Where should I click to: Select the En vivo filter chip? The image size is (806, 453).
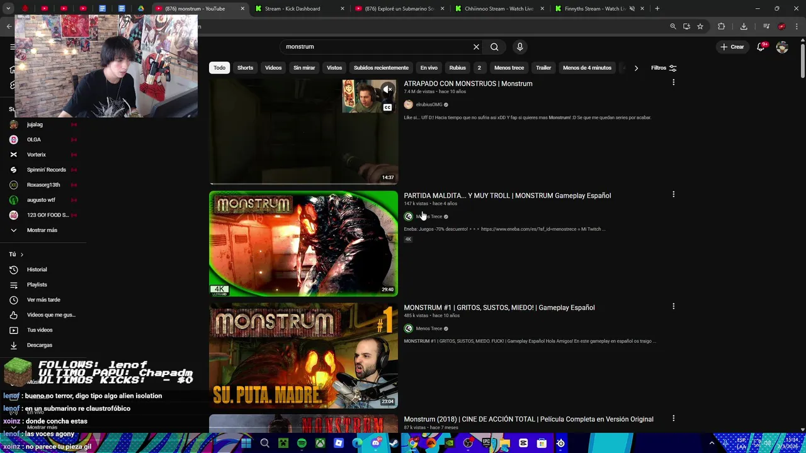(x=429, y=68)
